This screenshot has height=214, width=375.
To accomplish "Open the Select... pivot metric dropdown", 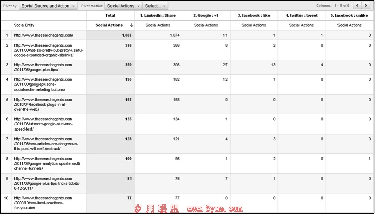I will pos(155,6).
